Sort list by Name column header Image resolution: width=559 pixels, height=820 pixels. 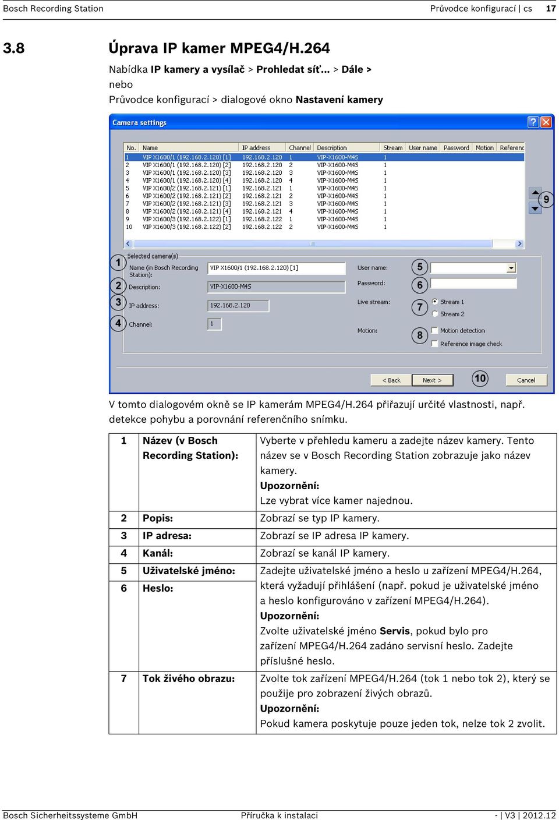coord(190,148)
